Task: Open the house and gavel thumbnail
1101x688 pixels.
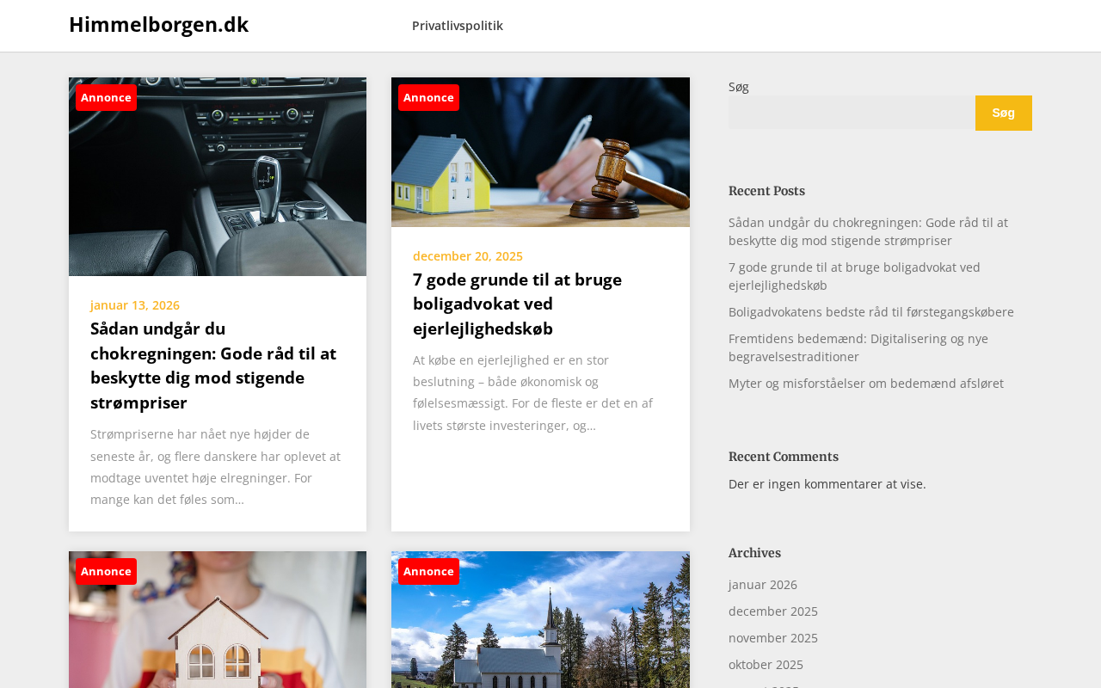Action: [x=540, y=152]
